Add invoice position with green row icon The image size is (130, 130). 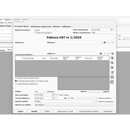(x=112, y=58)
